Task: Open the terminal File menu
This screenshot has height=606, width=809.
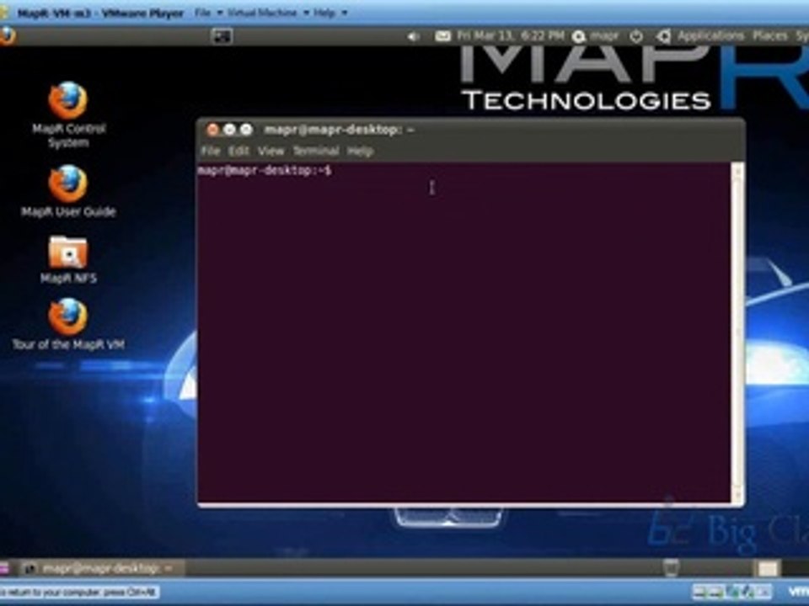Action: 210,151
